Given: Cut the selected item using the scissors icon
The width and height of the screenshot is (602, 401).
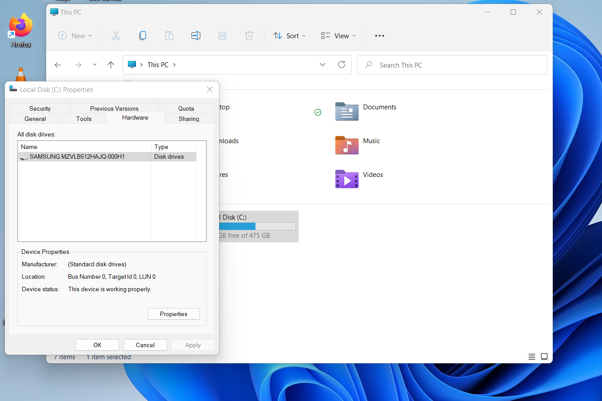Looking at the screenshot, I should [x=116, y=36].
